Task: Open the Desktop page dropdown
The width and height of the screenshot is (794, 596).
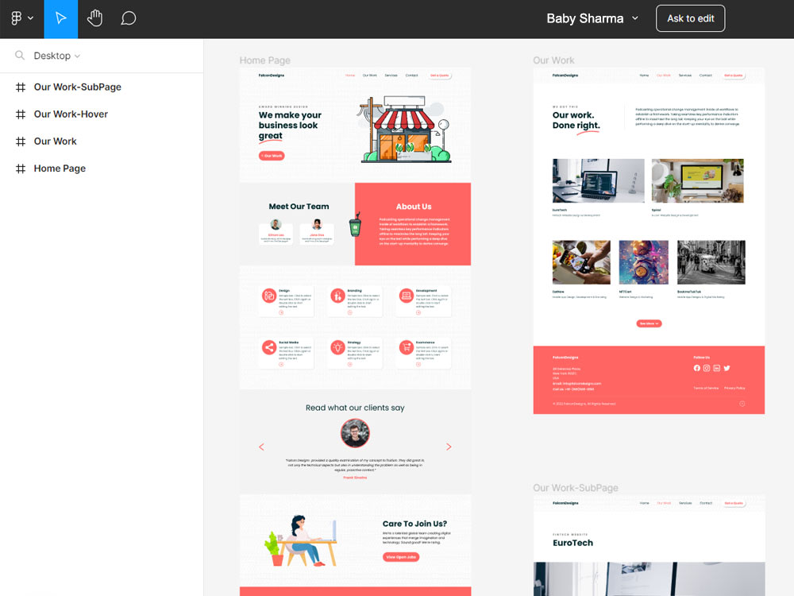Action: click(56, 56)
